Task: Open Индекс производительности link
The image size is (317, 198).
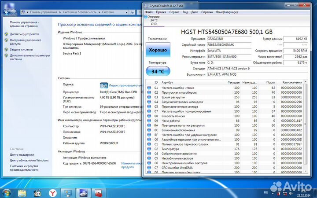Action: coord(125,85)
